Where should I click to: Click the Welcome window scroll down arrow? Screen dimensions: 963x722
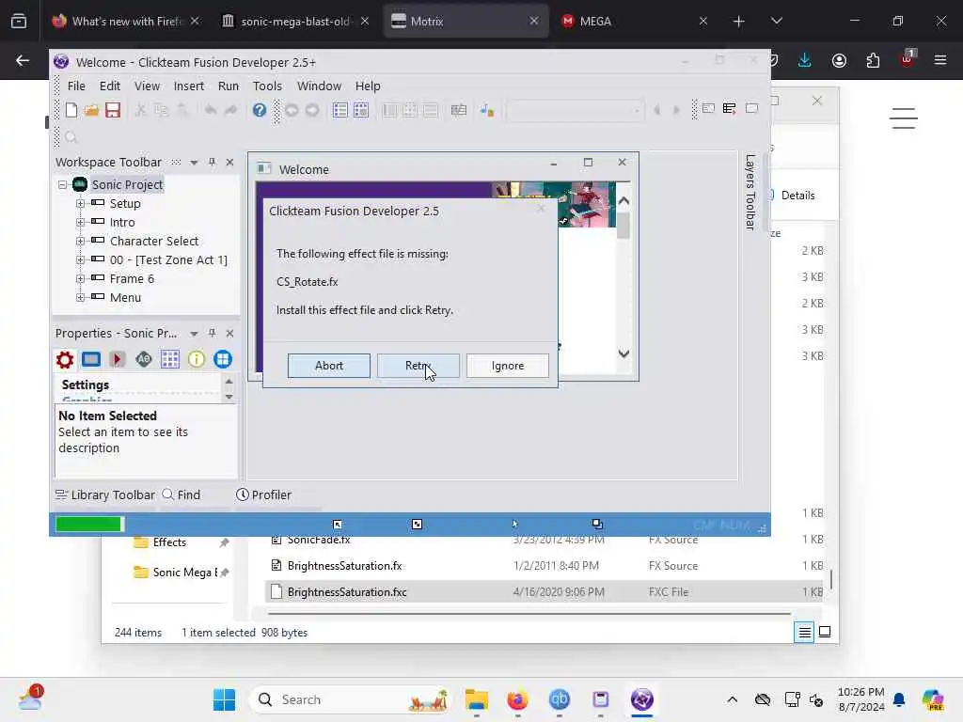624,353
